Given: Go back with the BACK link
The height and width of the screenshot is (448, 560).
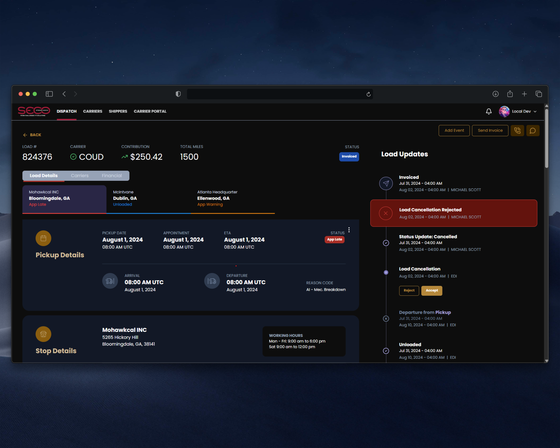Looking at the screenshot, I should pos(32,135).
